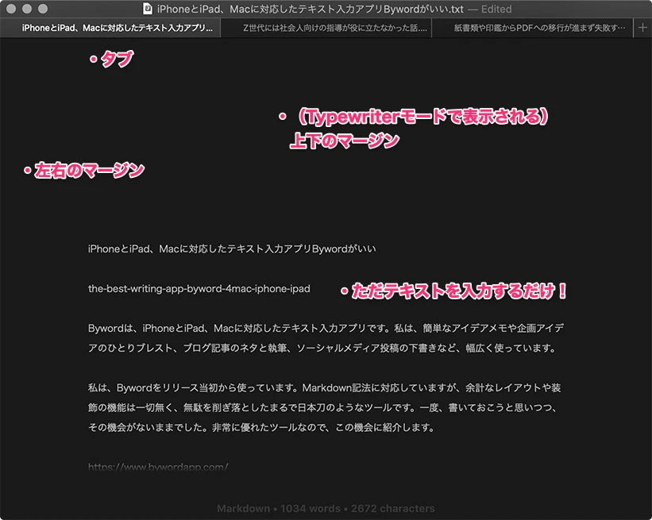Click the pink ただテキストを入力するだけ annotation
Image resolution: width=652 pixels, height=520 pixels.
pyautogui.click(x=453, y=291)
